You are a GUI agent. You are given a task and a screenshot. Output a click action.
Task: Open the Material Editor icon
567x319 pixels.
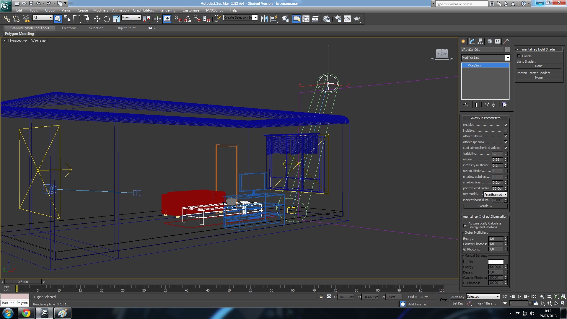click(327, 19)
